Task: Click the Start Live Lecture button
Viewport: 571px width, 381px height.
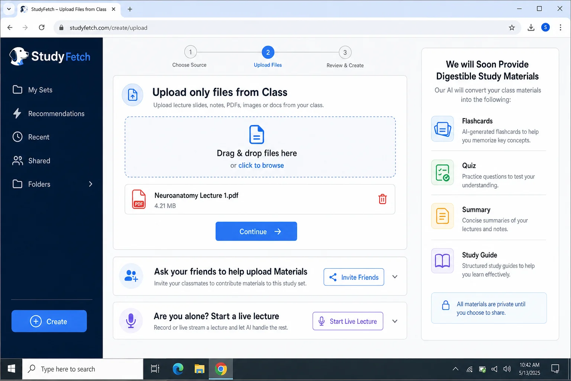Action: point(348,321)
